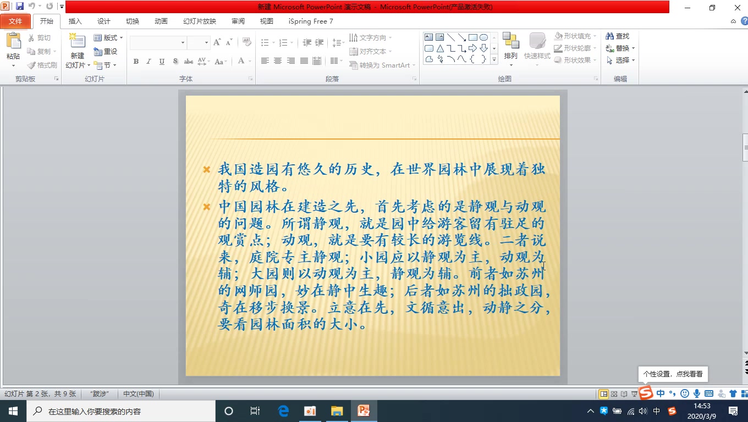Screen dimensions: 748x422
Task: Click the slide body text paragraph
Action: click(384, 265)
